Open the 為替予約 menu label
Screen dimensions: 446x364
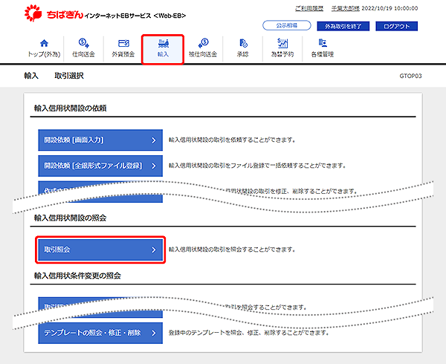tap(282, 54)
